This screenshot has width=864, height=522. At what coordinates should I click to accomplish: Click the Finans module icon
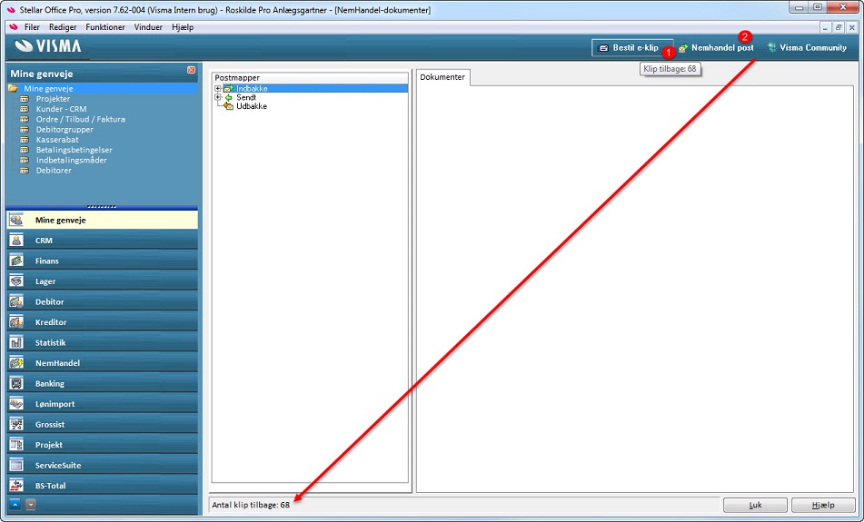point(16,261)
